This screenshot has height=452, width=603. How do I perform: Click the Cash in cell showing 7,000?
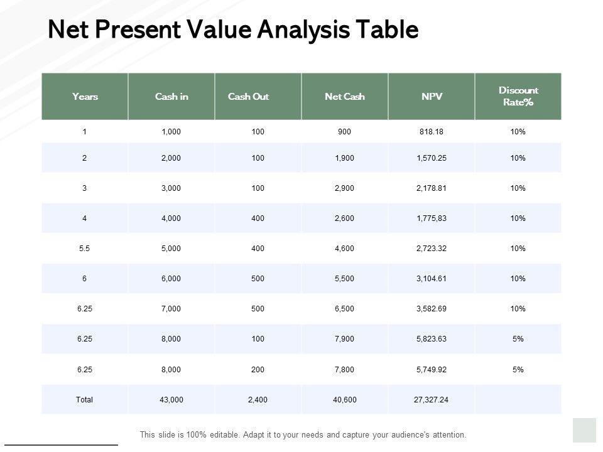171,309
